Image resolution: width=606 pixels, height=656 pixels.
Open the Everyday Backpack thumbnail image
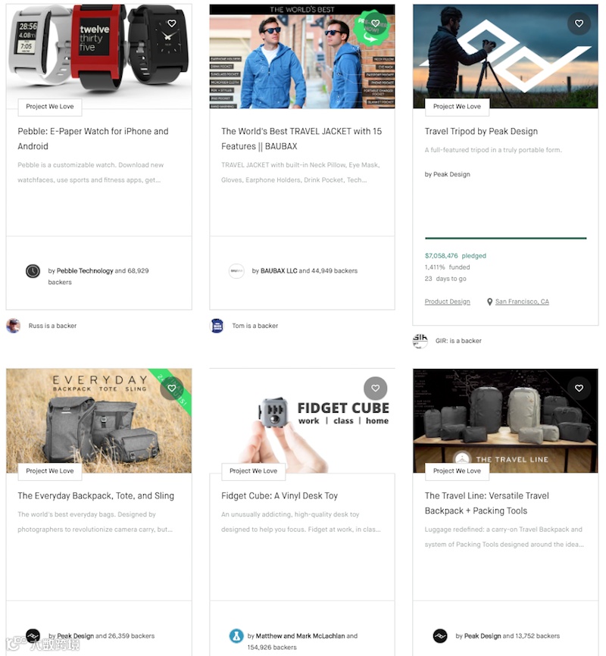point(98,420)
